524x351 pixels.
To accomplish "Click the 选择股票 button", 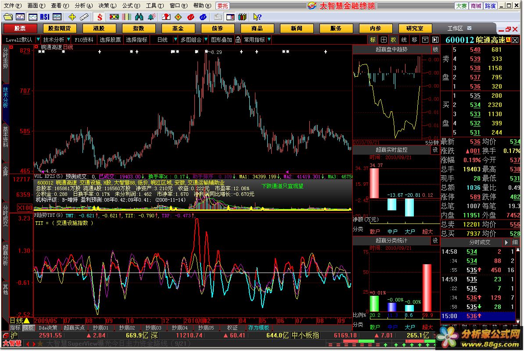I will [110, 40].
